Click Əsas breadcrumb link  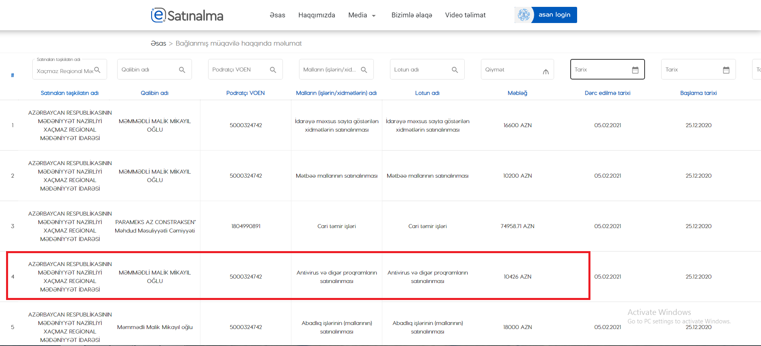click(158, 44)
